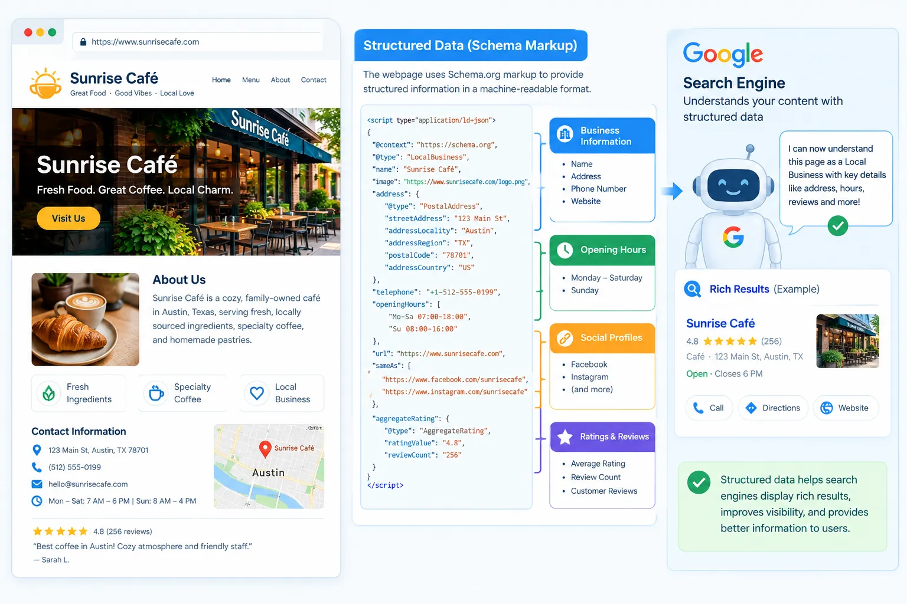Viewport: 907px width, 604px height.
Task: Click the Social Profiles link icon
Action: (x=565, y=338)
